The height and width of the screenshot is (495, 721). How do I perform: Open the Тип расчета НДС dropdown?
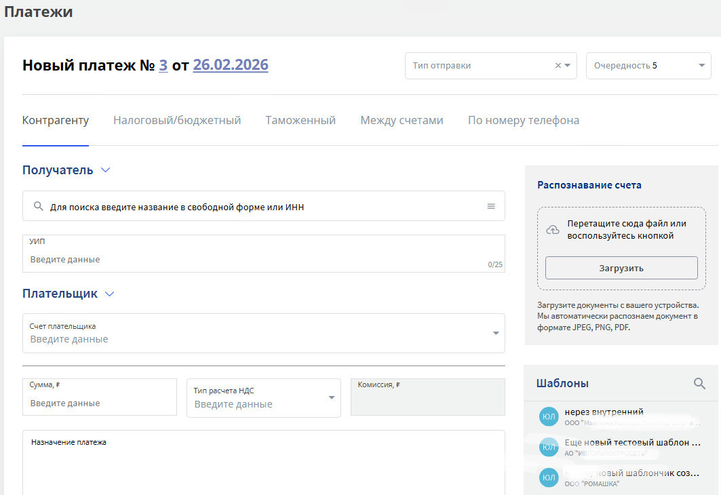[x=332, y=397]
